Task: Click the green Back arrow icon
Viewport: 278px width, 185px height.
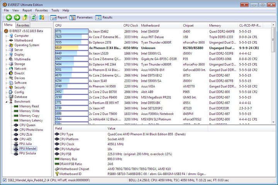Action: pyautogui.click(x=9, y=17)
